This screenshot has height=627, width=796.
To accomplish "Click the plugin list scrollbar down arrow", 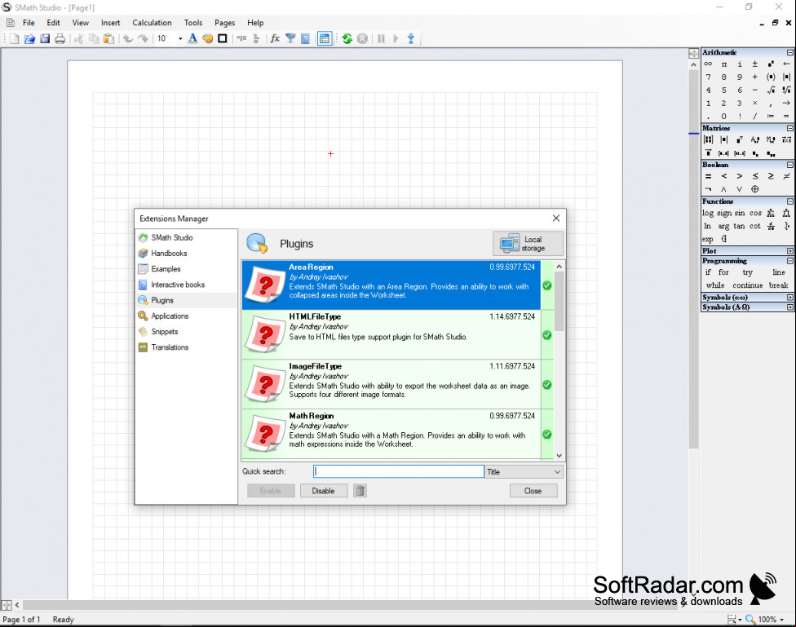I will [559, 456].
